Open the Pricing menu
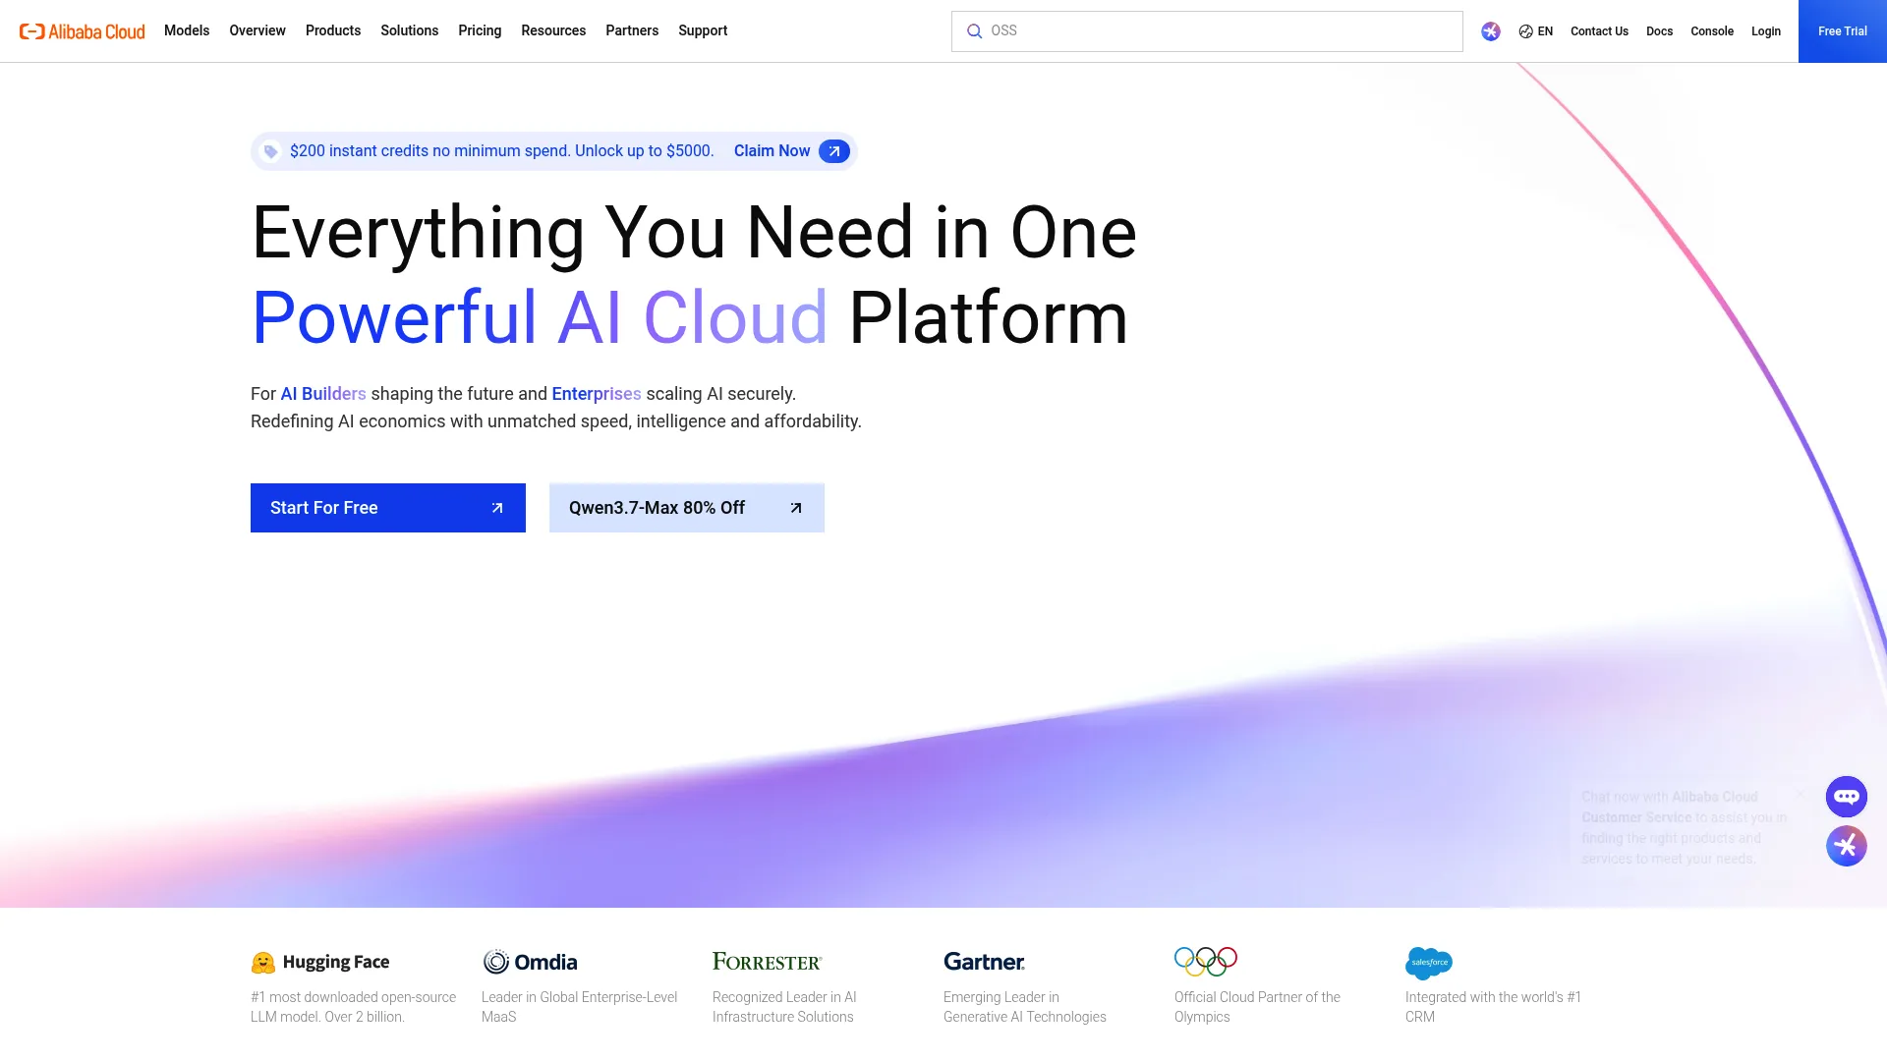 coord(480,30)
